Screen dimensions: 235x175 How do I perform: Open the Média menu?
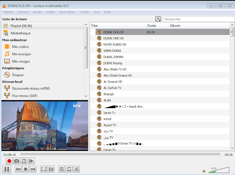coord(8,12)
